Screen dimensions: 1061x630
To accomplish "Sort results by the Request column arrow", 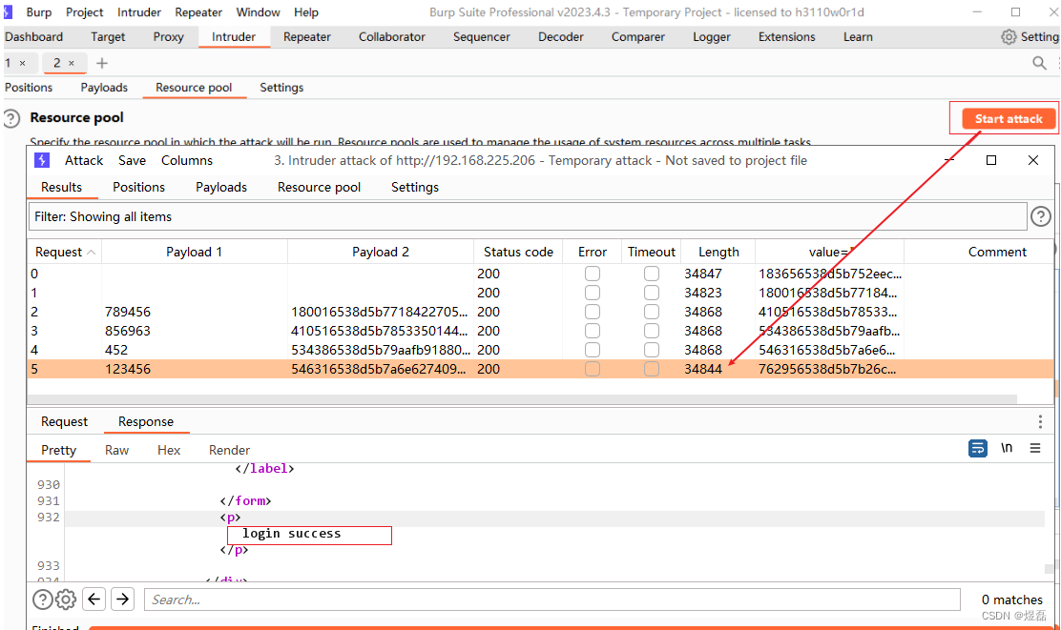I will tap(92, 253).
